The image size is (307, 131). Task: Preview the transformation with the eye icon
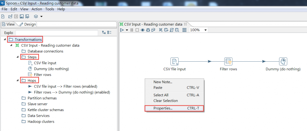pyautogui.click(x=143, y=30)
